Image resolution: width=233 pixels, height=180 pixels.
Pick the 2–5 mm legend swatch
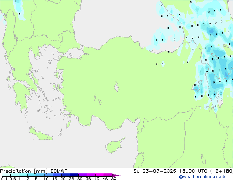click(32, 175)
